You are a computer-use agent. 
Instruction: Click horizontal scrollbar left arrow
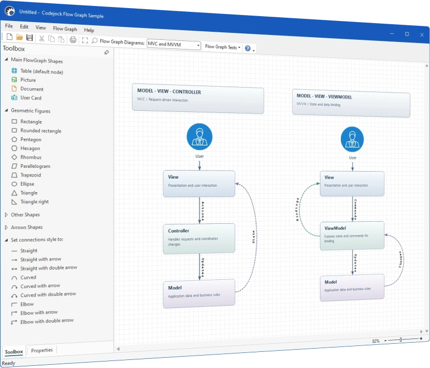click(x=118, y=349)
